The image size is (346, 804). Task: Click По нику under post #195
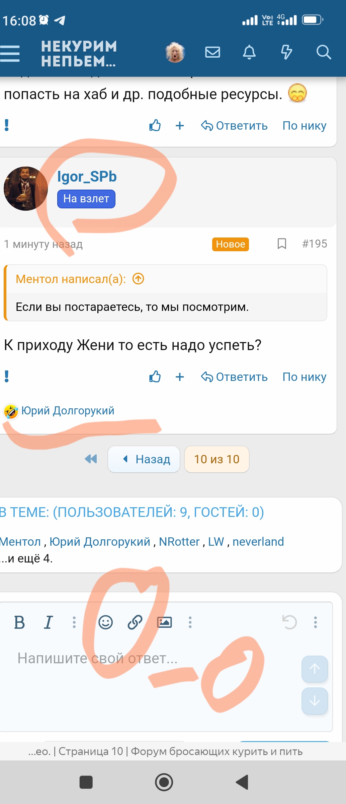pos(304,377)
